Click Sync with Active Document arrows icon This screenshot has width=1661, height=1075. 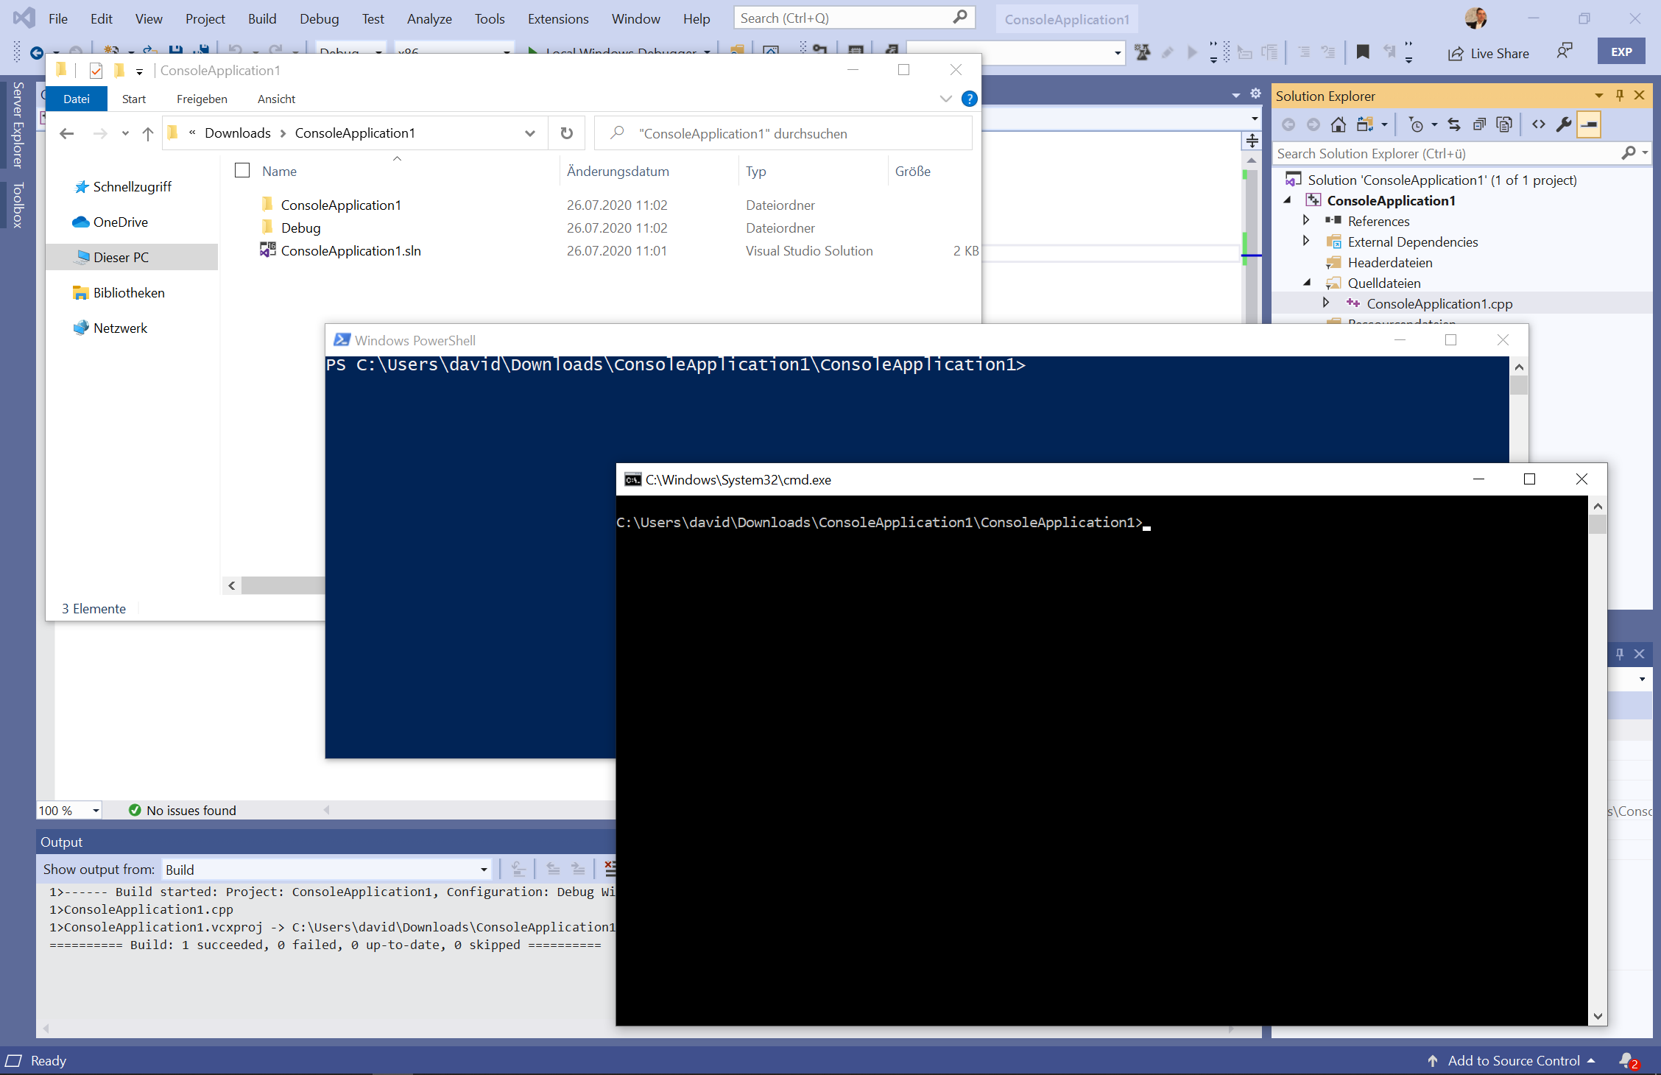1454,124
